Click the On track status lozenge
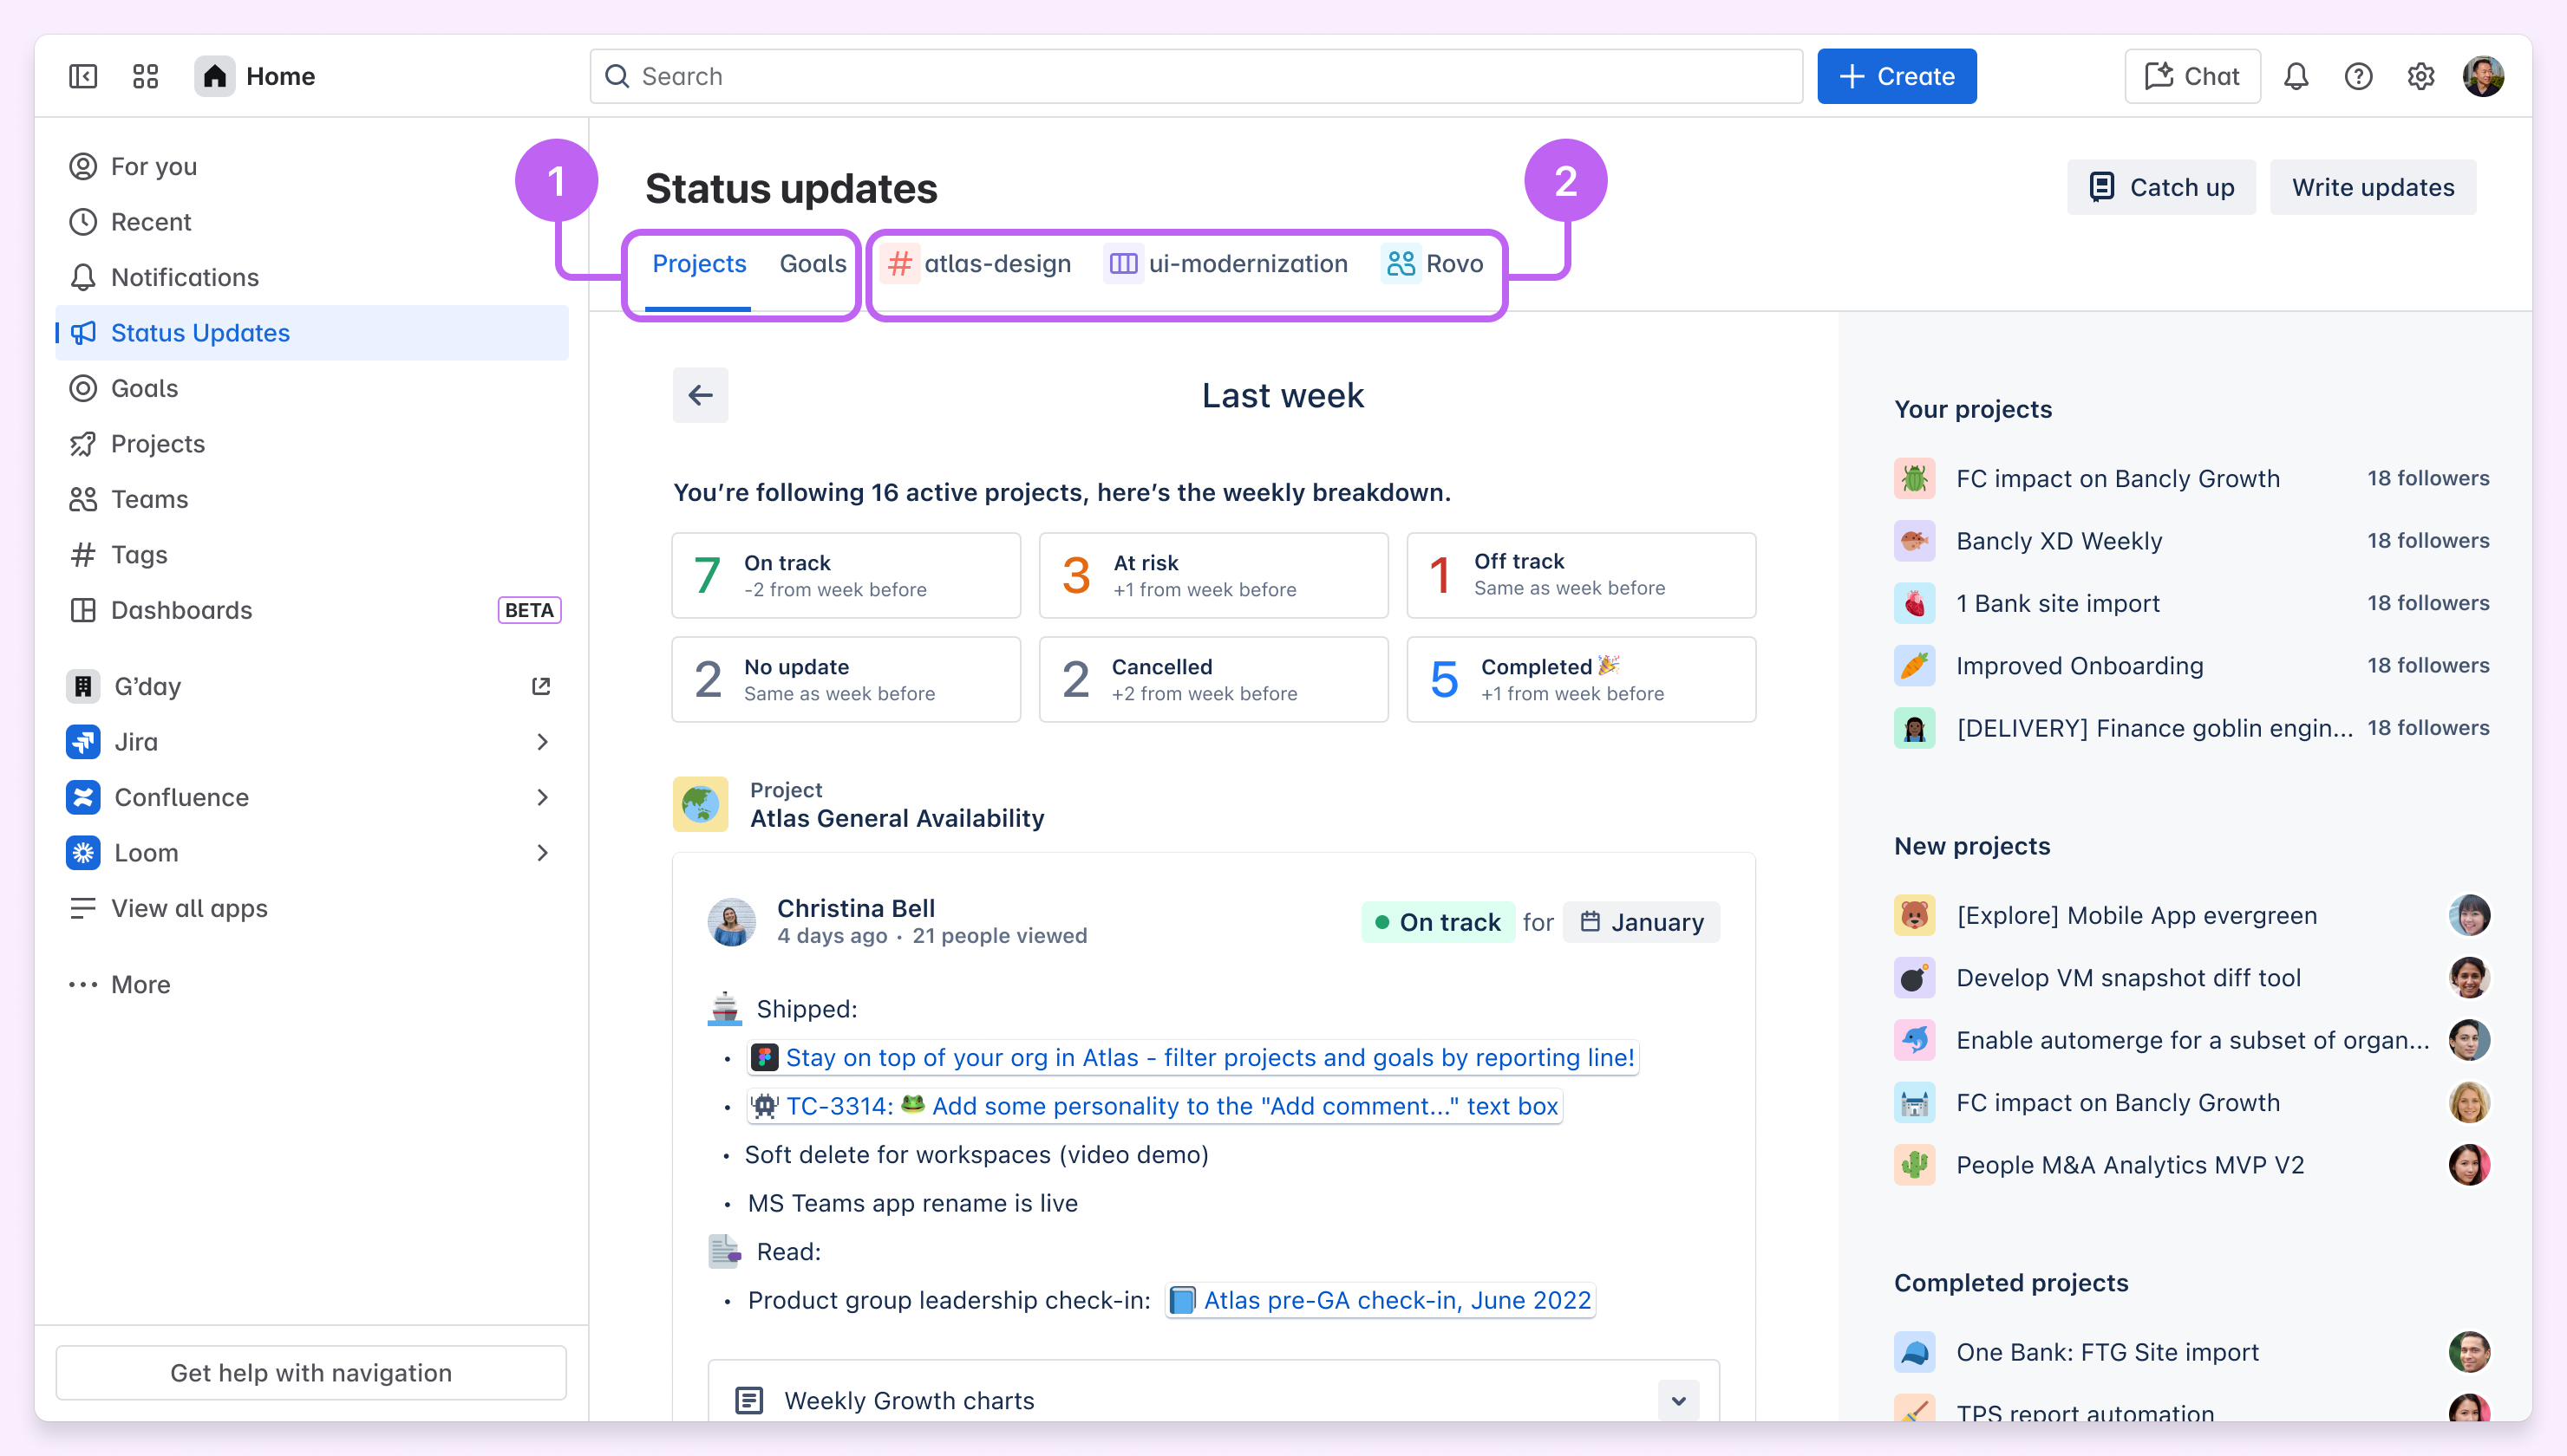Screen dimensions: 2567x1456 point(1438,922)
